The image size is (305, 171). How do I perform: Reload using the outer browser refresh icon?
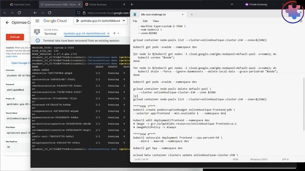pos(19,13)
